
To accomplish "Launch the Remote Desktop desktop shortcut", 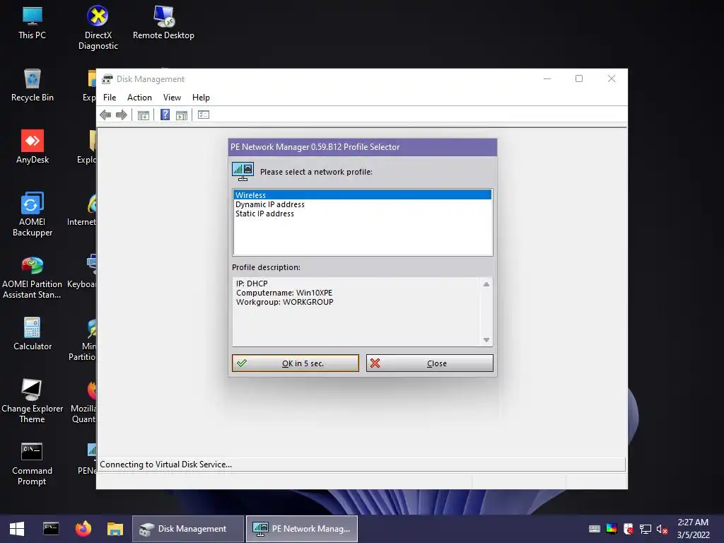I will point(163,23).
